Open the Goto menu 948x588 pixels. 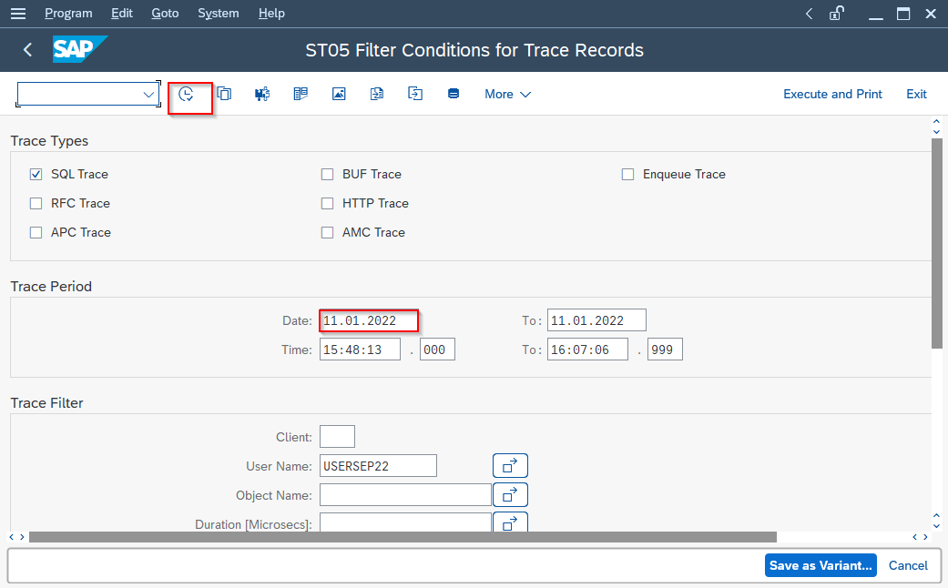(x=165, y=14)
